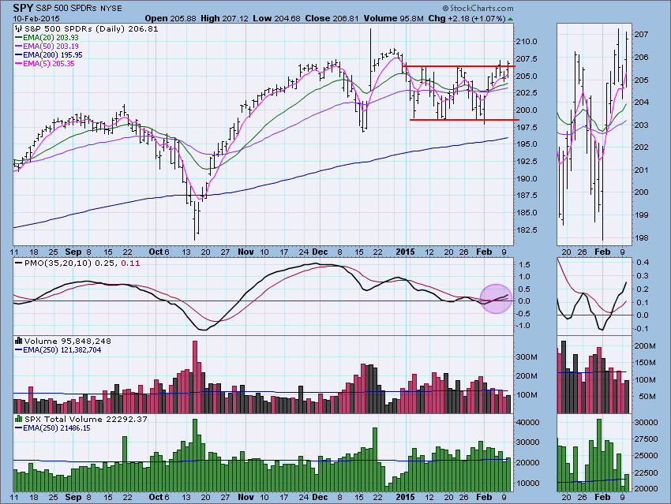Click the volume bars icon next to Volume 95,848,248
The width and height of the screenshot is (671, 504).
pos(18,341)
